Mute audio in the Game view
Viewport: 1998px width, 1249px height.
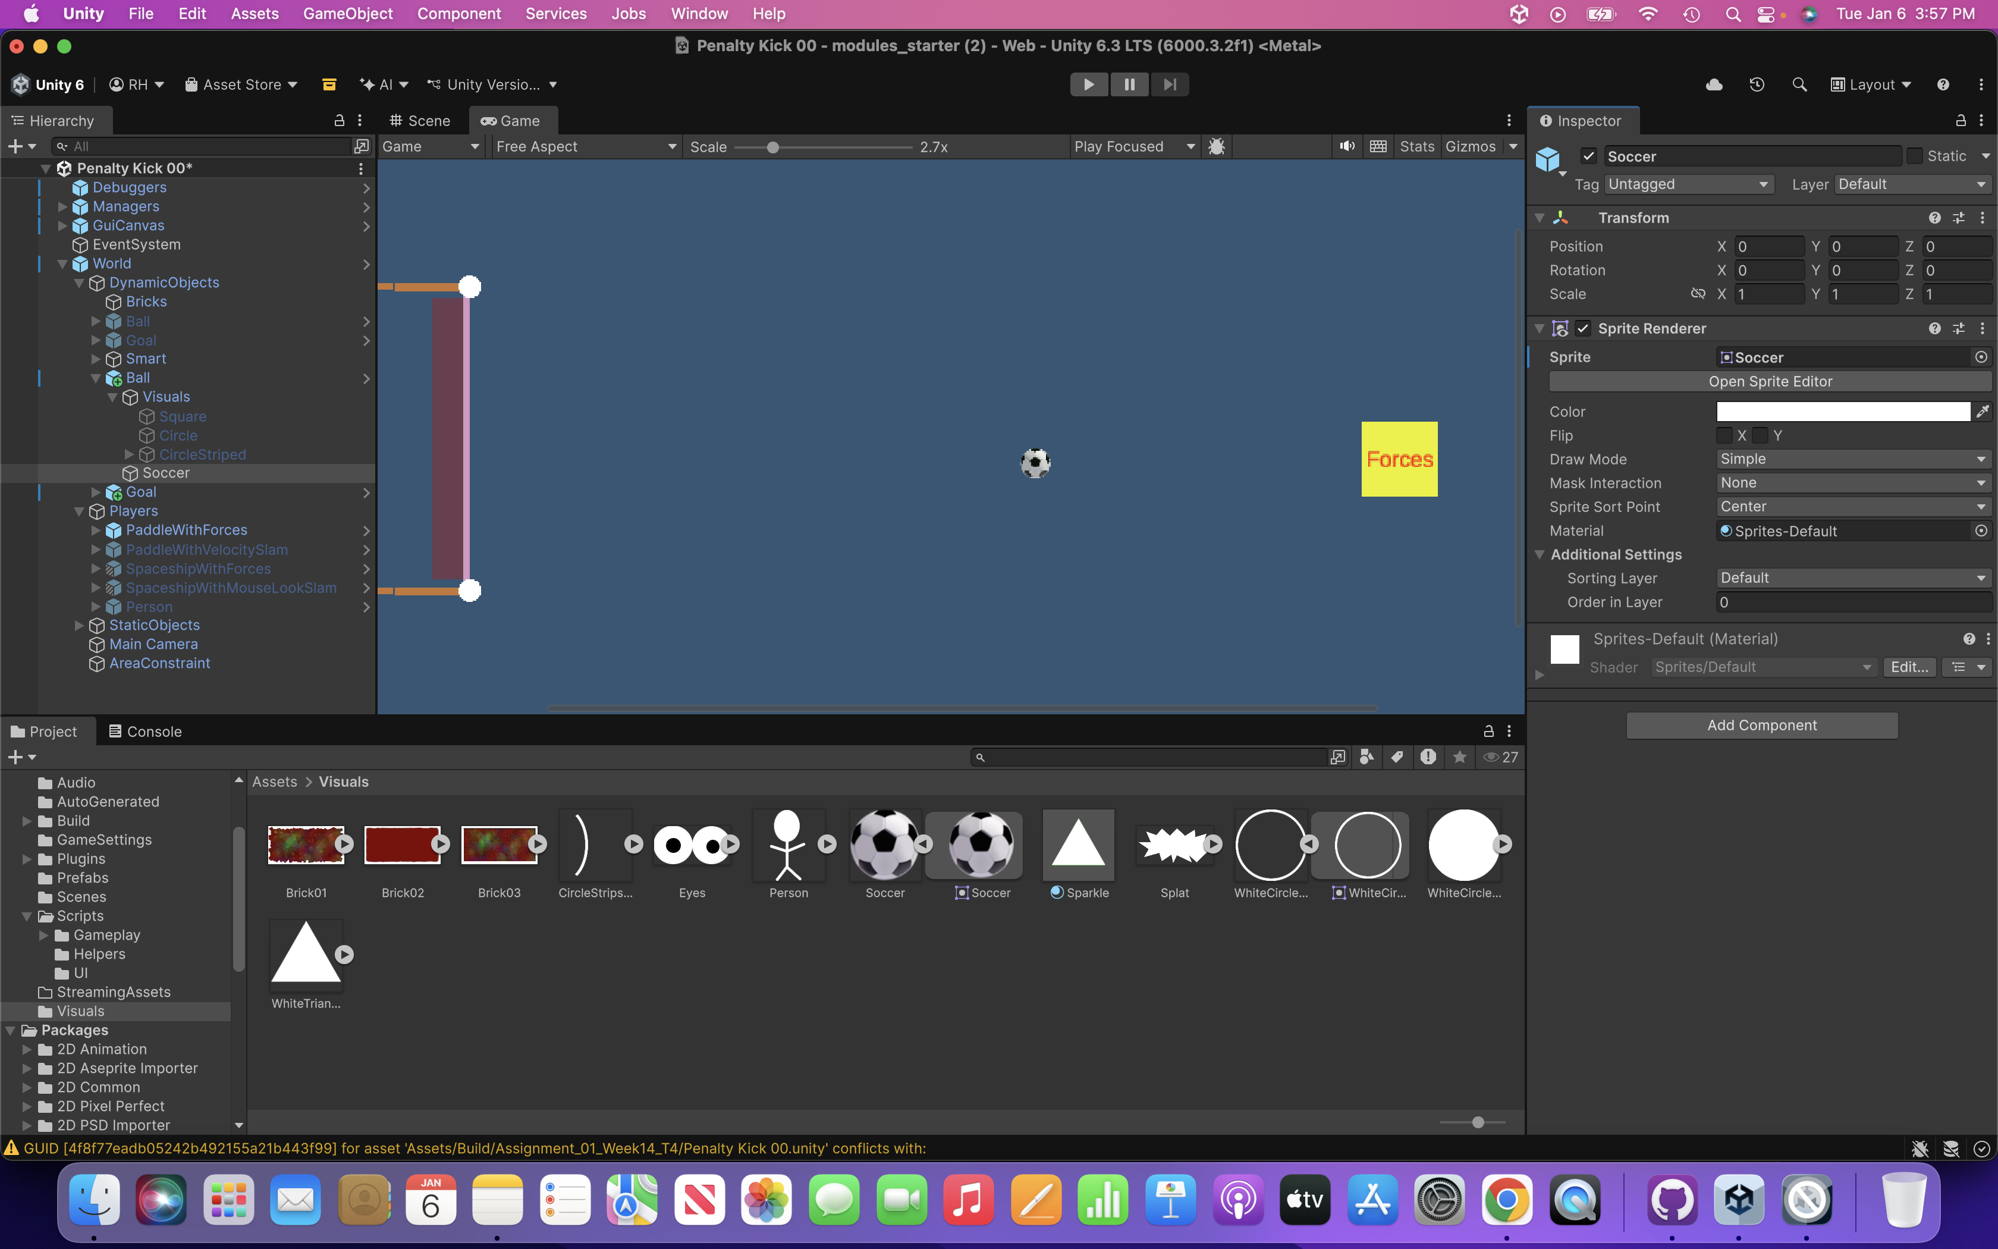1347,146
